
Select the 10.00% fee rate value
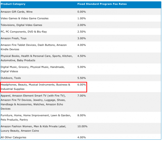click(x=82, y=126)
